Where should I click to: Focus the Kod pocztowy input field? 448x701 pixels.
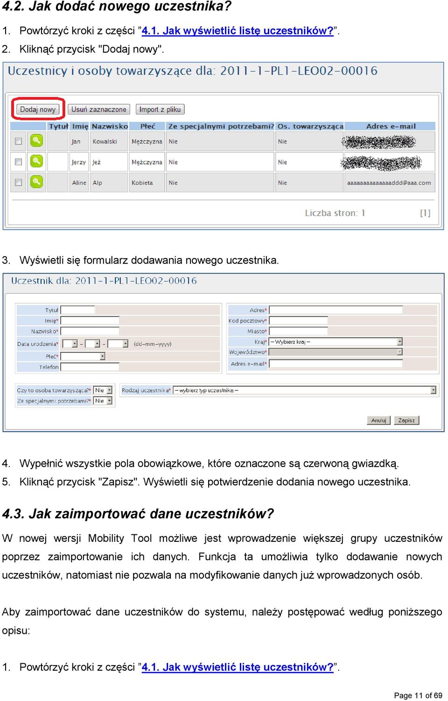299,321
